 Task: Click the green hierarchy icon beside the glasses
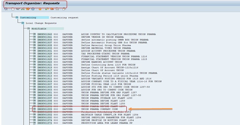tap(23, 9)
